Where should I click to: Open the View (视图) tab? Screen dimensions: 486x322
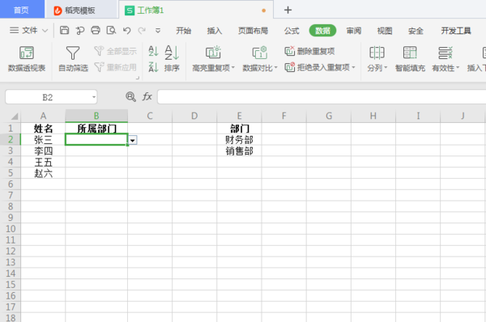(x=385, y=31)
